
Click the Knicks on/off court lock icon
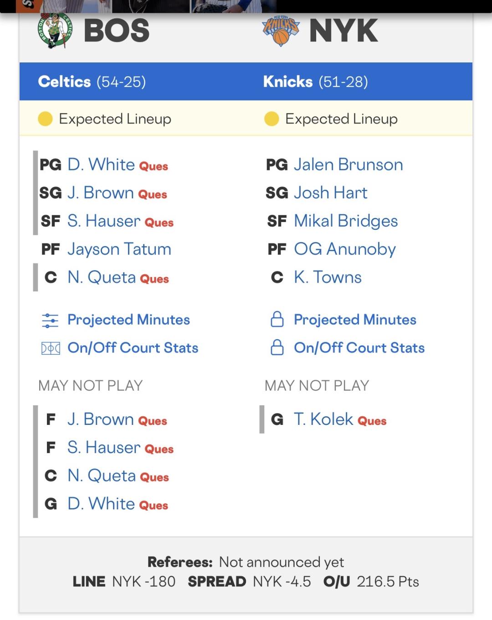click(277, 348)
